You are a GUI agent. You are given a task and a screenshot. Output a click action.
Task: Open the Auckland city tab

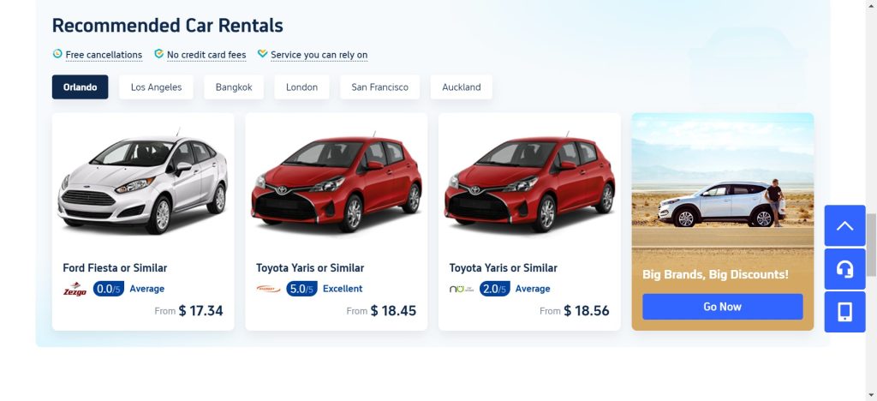point(462,87)
